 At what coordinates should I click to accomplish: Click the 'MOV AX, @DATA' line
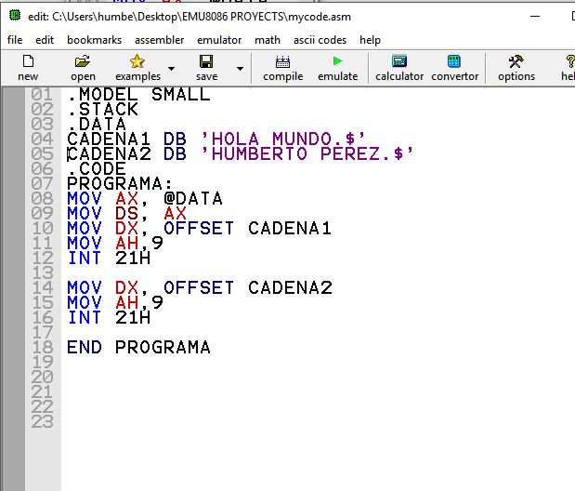(x=145, y=198)
